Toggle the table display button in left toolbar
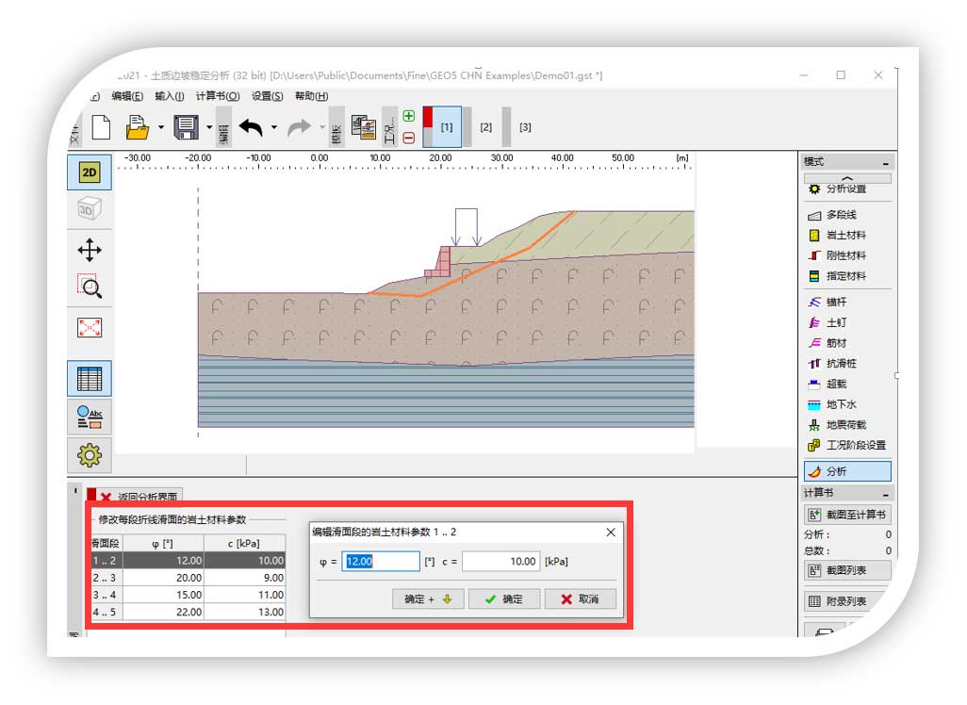The width and height of the screenshot is (967, 705). tap(90, 378)
